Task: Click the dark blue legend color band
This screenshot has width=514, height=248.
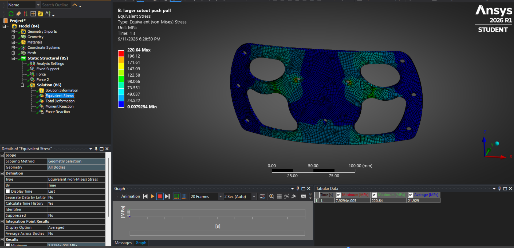Action: pyautogui.click(x=121, y=104)
